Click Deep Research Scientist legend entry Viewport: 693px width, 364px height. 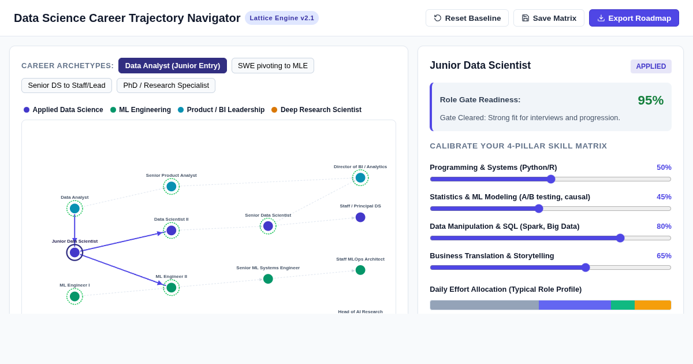click(x=316, y=110)
